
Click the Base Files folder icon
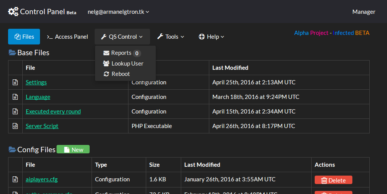pyautogui.click(x=12, y=53)
